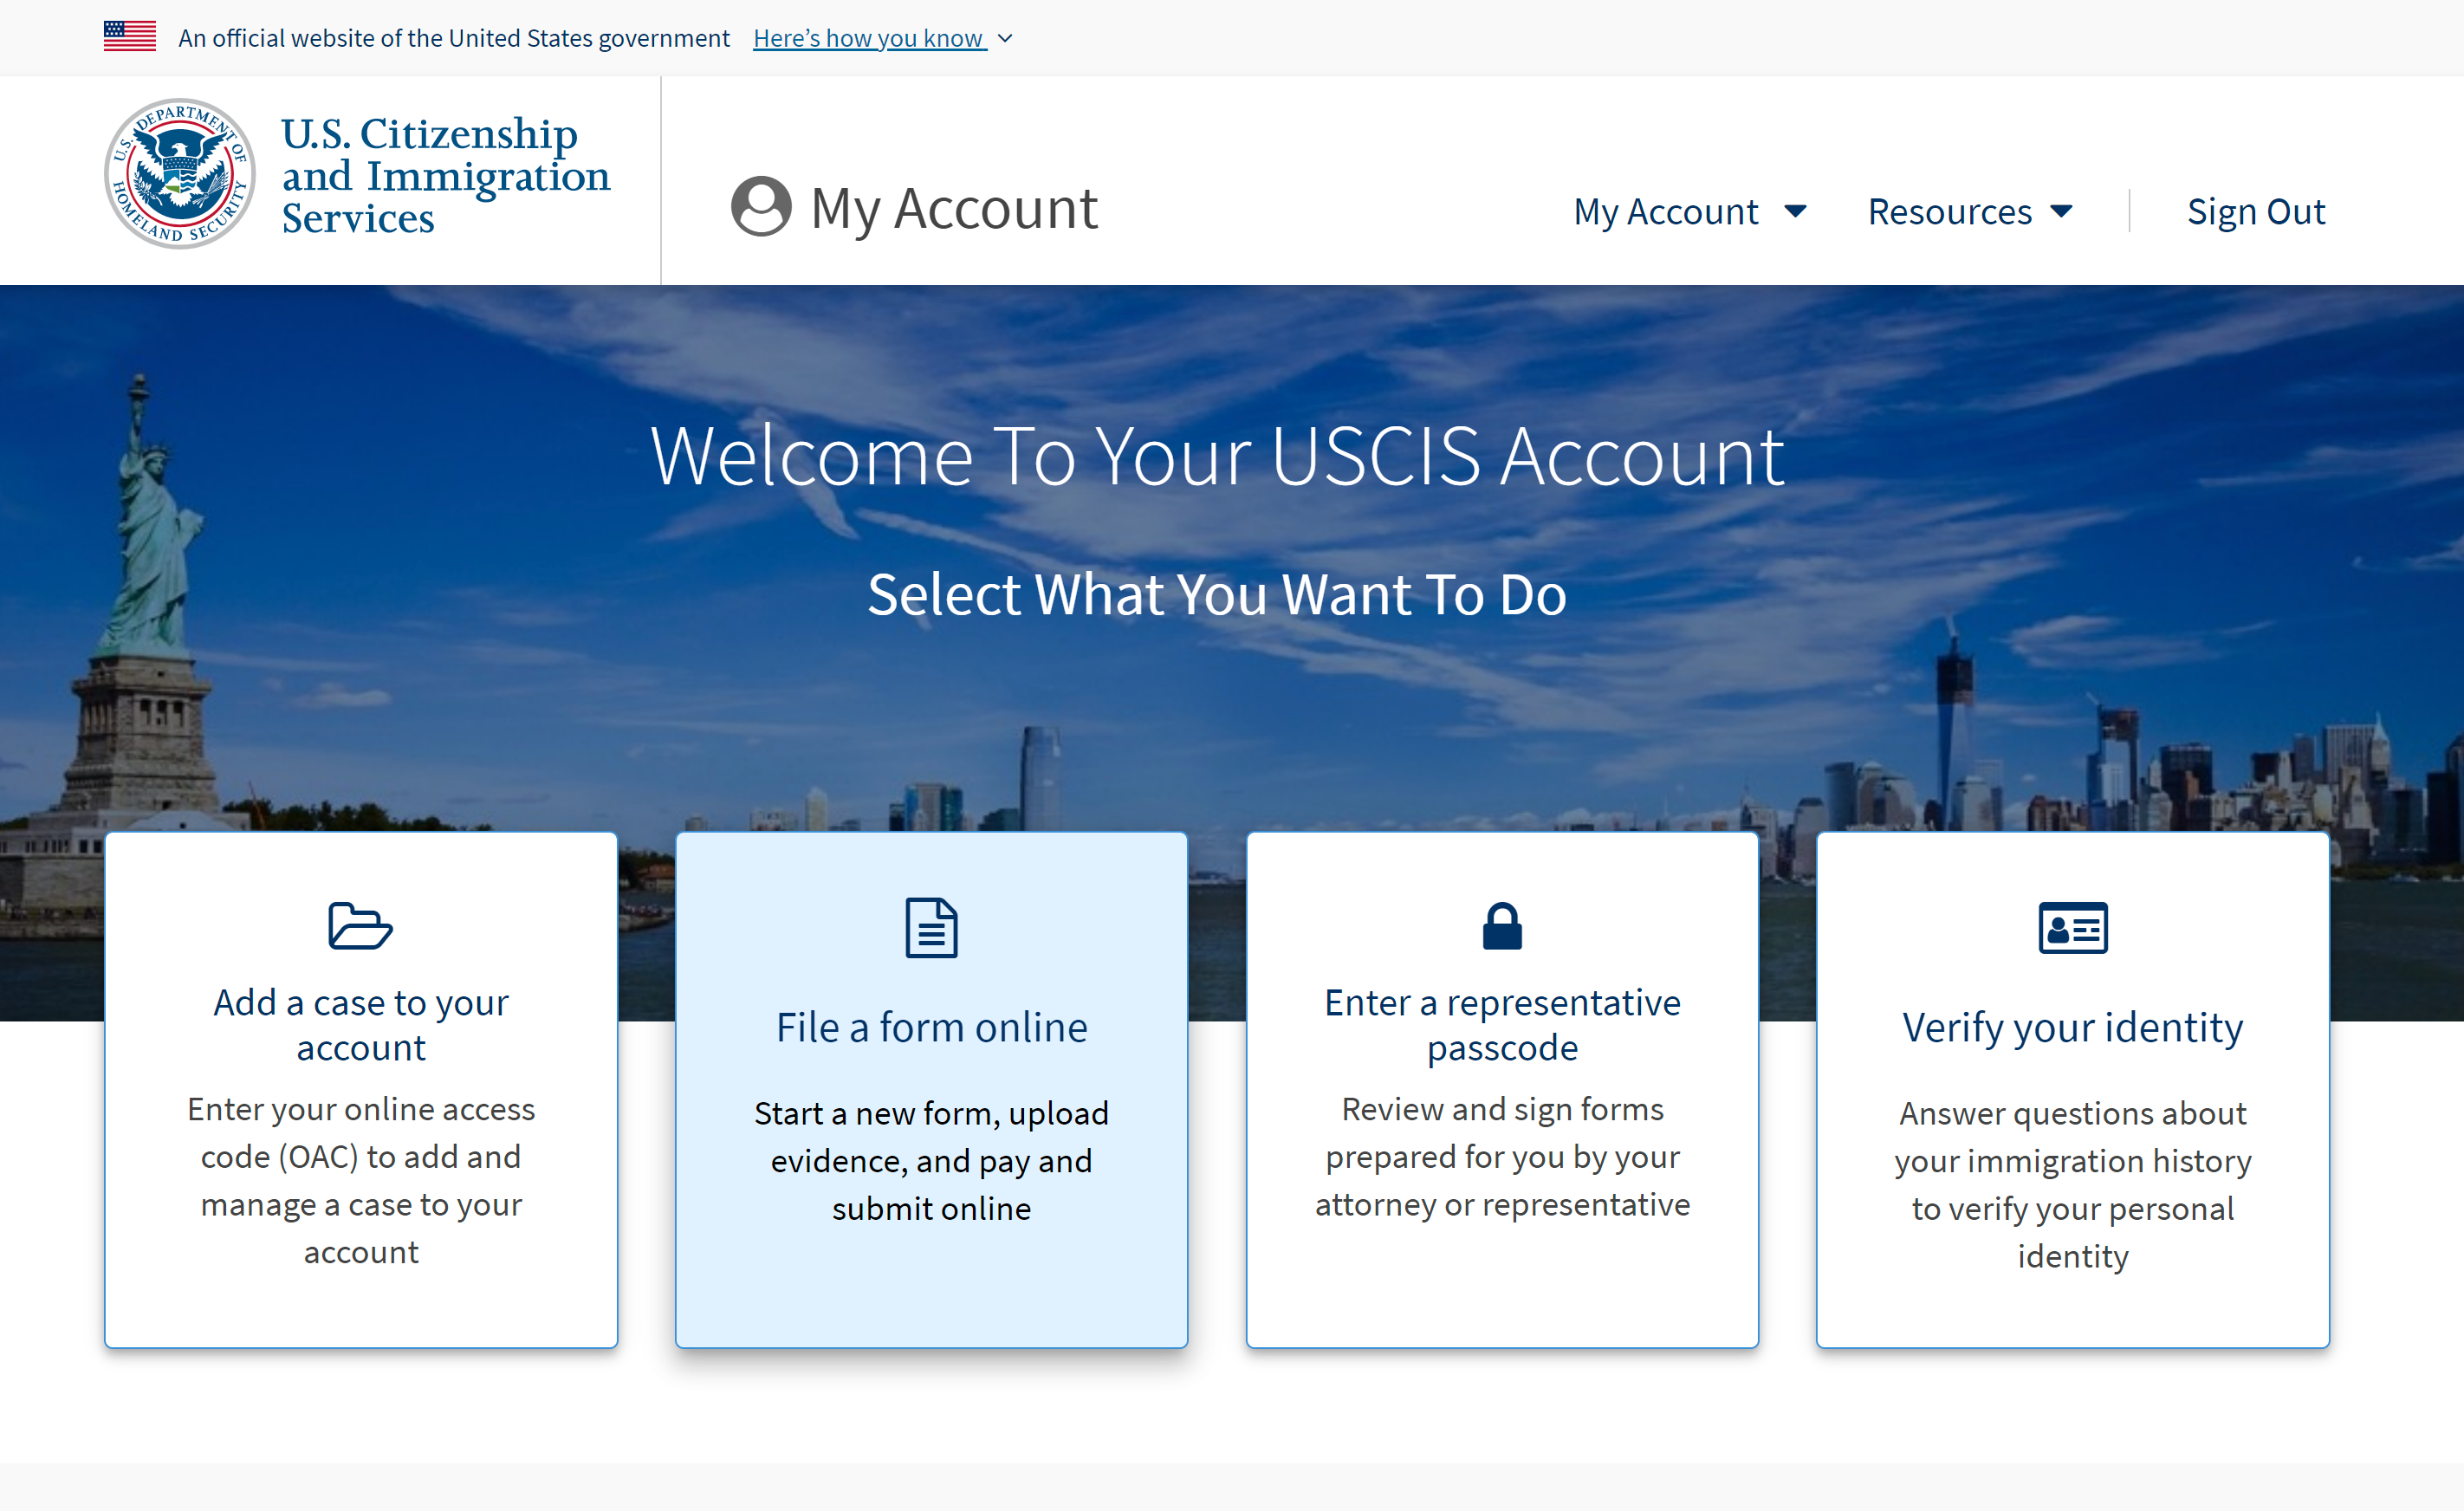Click 'Here's how you know' link
Viewport: 2464px width, 1511px height.
coord(868,38)
